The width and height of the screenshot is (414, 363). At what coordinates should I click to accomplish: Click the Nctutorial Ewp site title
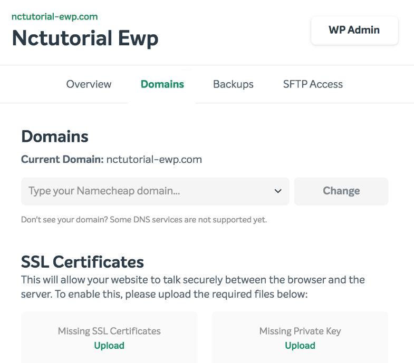(x=85, y=38)
